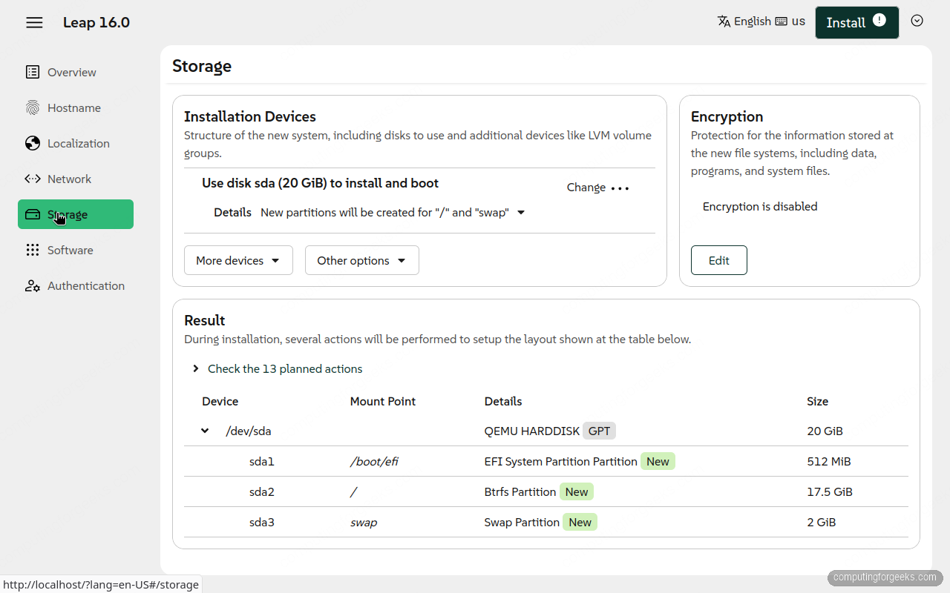Click Change for disk sda
The height and width of the screenshot is (593, 950).
point(586,188)
